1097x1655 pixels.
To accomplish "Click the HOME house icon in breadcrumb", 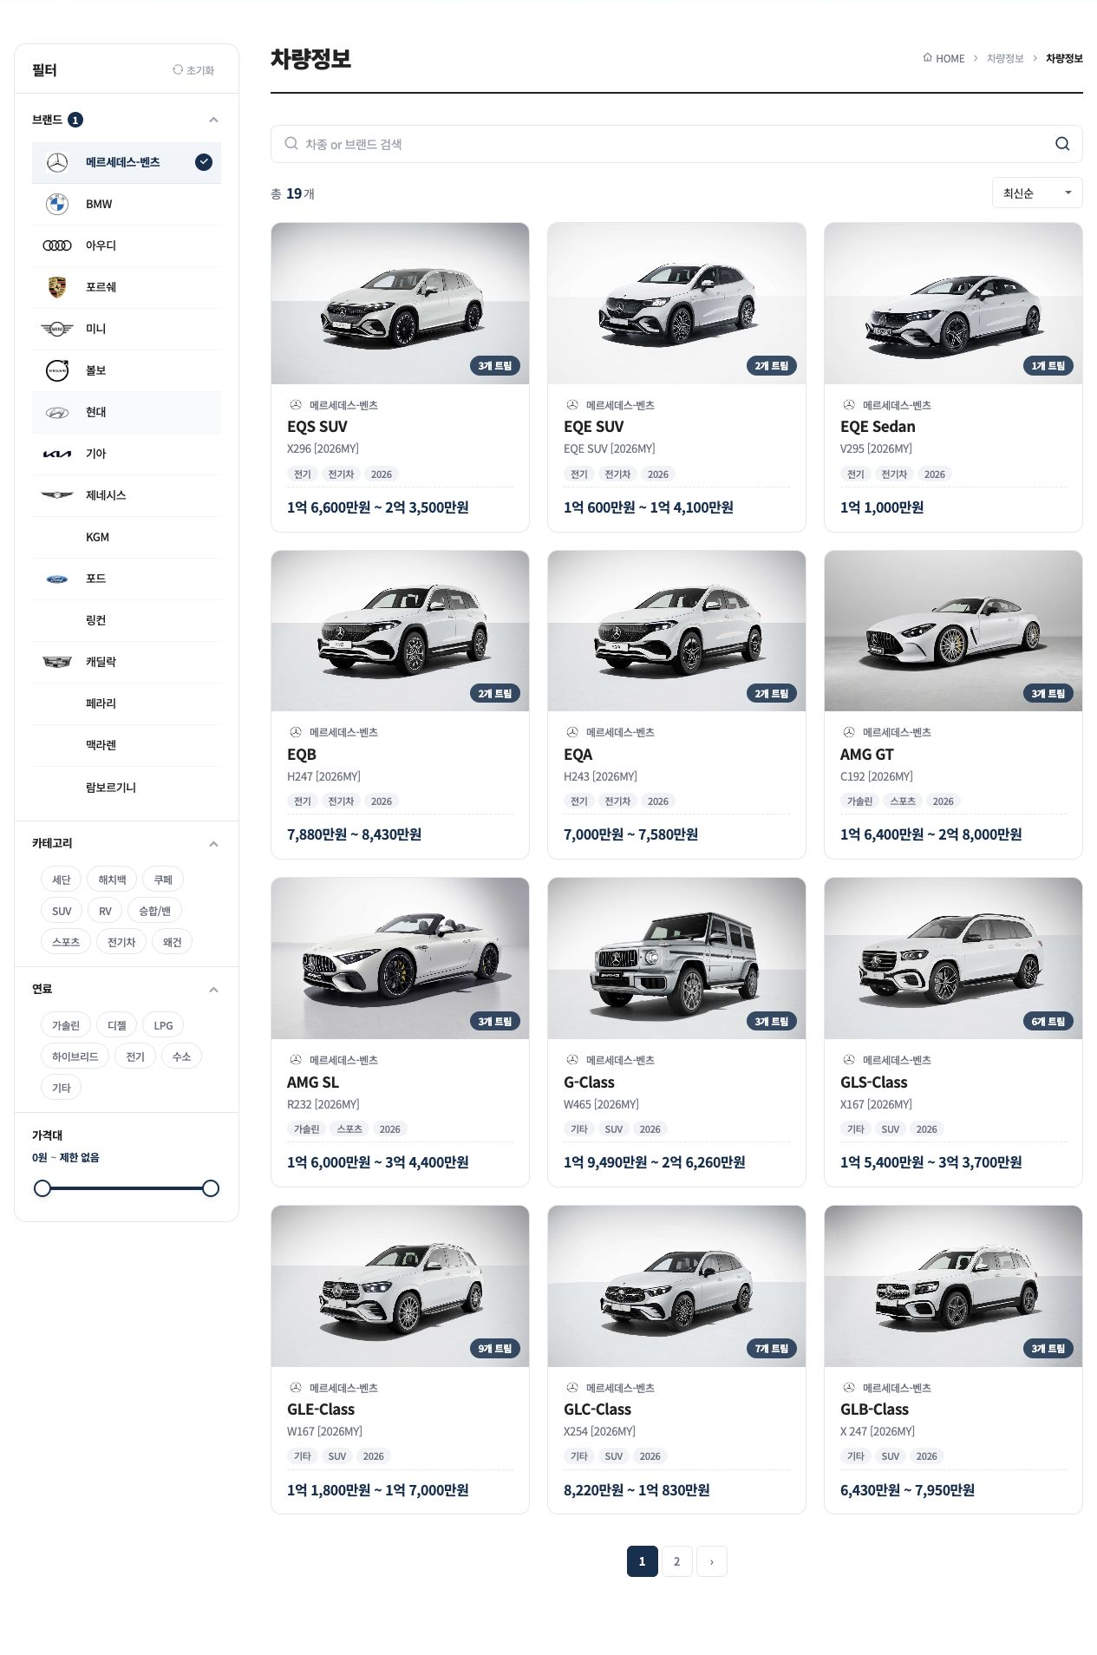I will click(927, 58).
